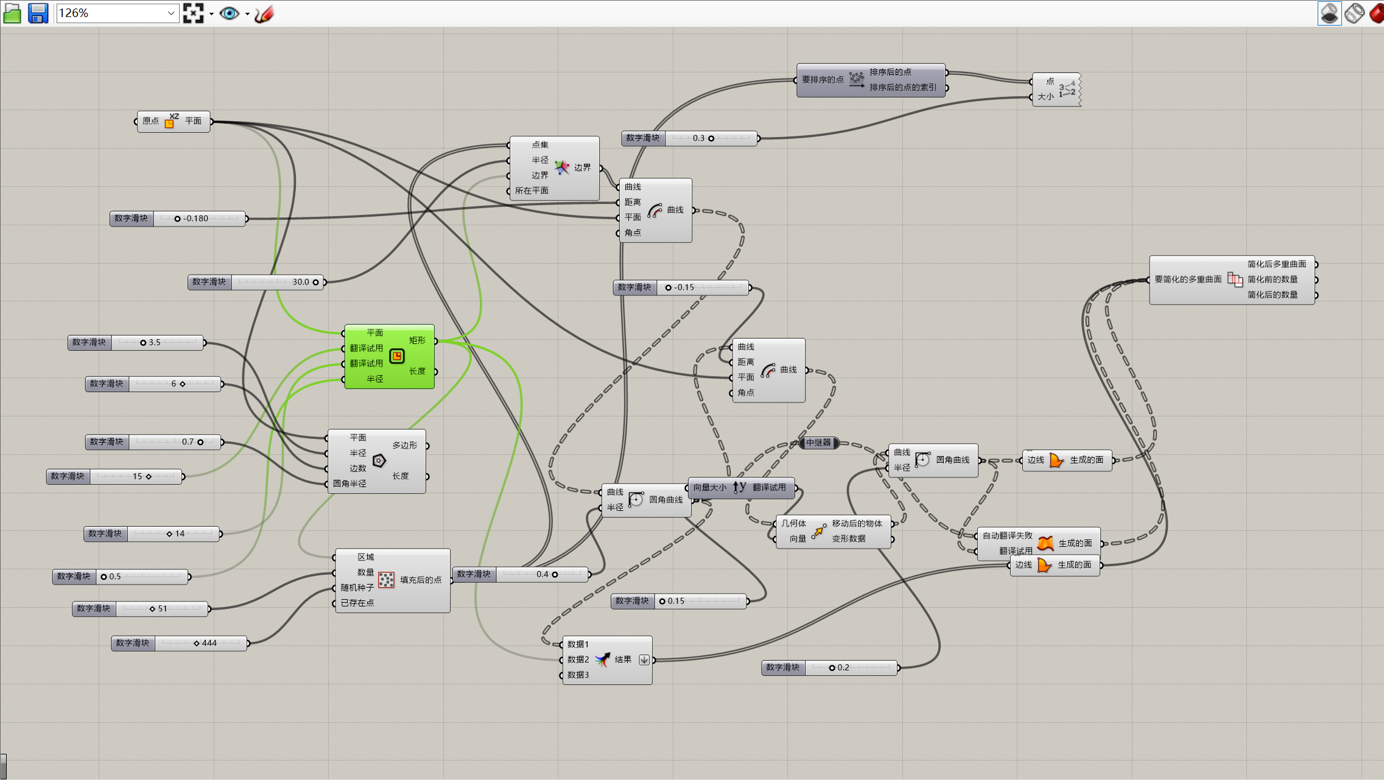
Task: Expand the arrow next to eye icon
Action: 247,13
